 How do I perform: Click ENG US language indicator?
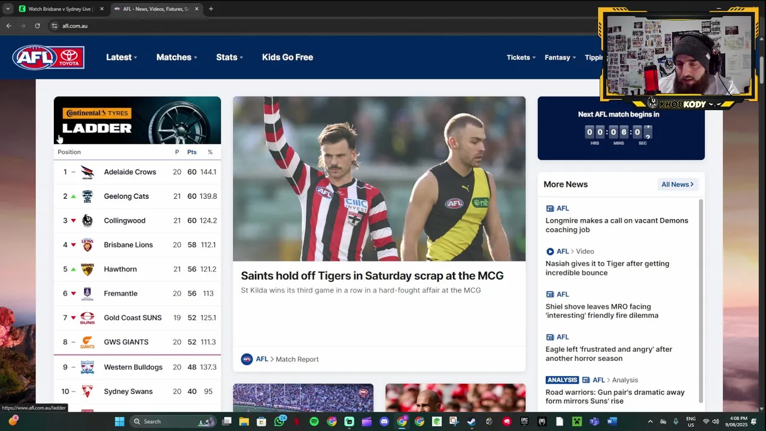[691, 421]
